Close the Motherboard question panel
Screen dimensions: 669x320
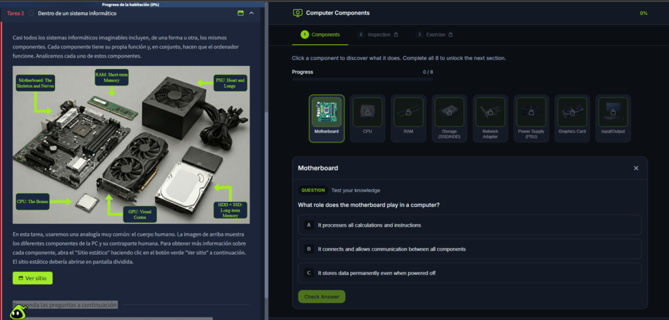(636, 168)
